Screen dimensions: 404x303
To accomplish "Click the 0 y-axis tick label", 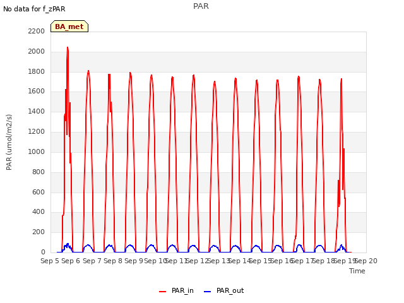I will pos(43,252).
